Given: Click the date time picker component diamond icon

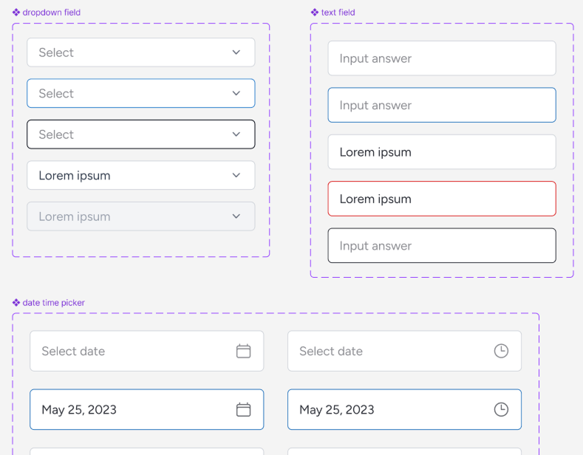Looking at the screenshot, I should [x=16, y=303].
